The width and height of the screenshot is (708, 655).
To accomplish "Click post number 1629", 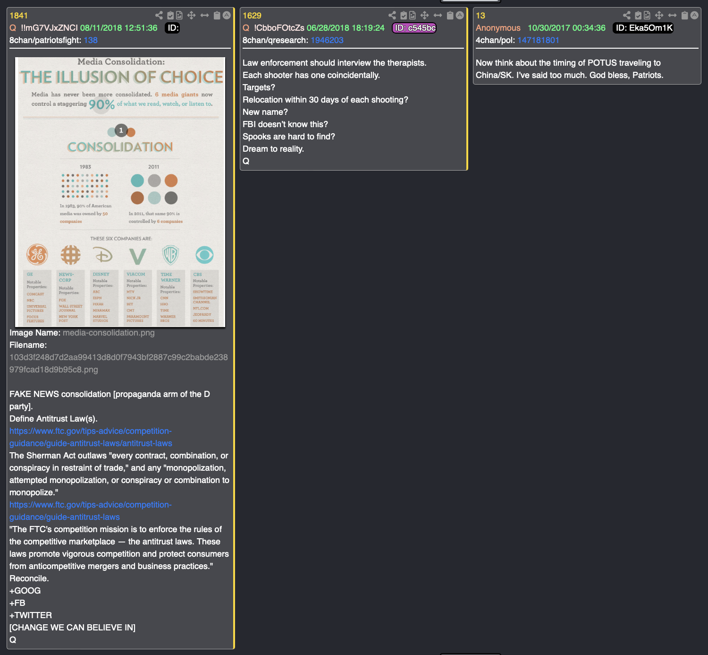I will point(252,16).
